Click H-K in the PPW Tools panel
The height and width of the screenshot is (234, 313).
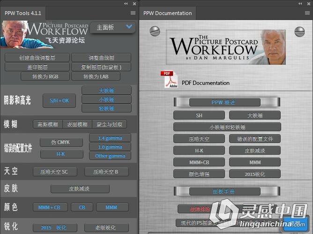point(62,154)
